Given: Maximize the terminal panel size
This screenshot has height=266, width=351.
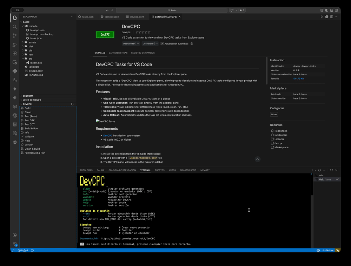Looking at the screenshot, I should [332, 170].
